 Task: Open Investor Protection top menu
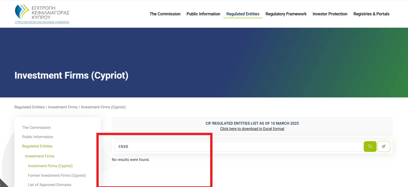(330, 14)
